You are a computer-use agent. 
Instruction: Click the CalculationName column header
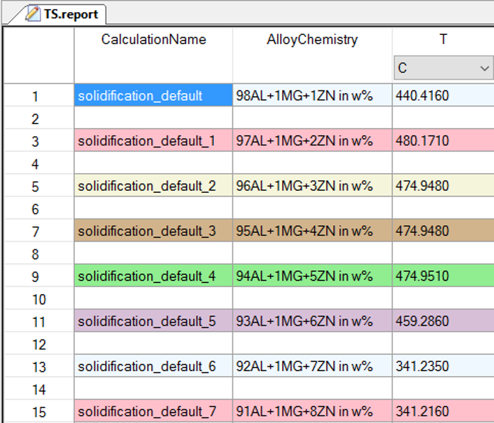[154, 40]
